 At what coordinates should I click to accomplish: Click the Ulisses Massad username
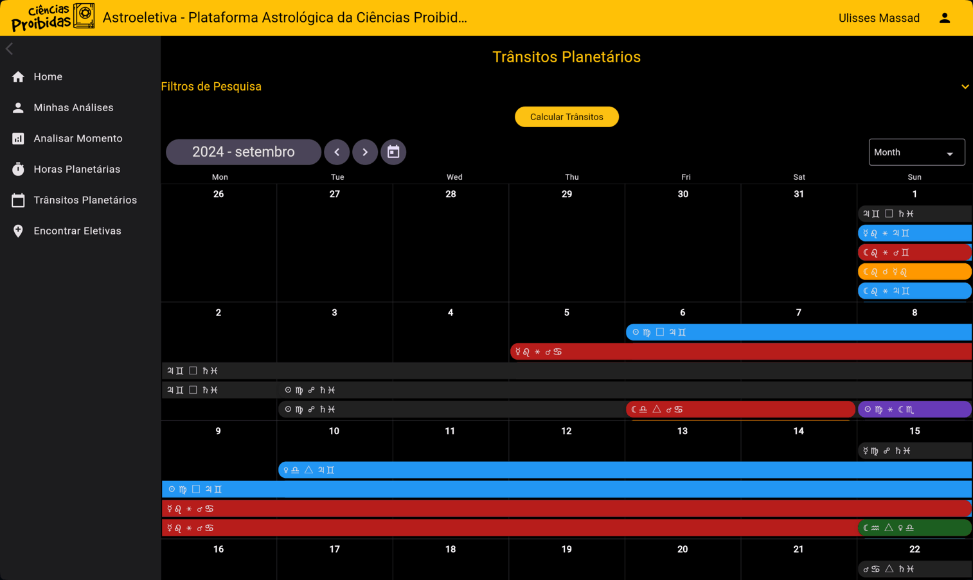pyautogui.click(x=879, y=18)
